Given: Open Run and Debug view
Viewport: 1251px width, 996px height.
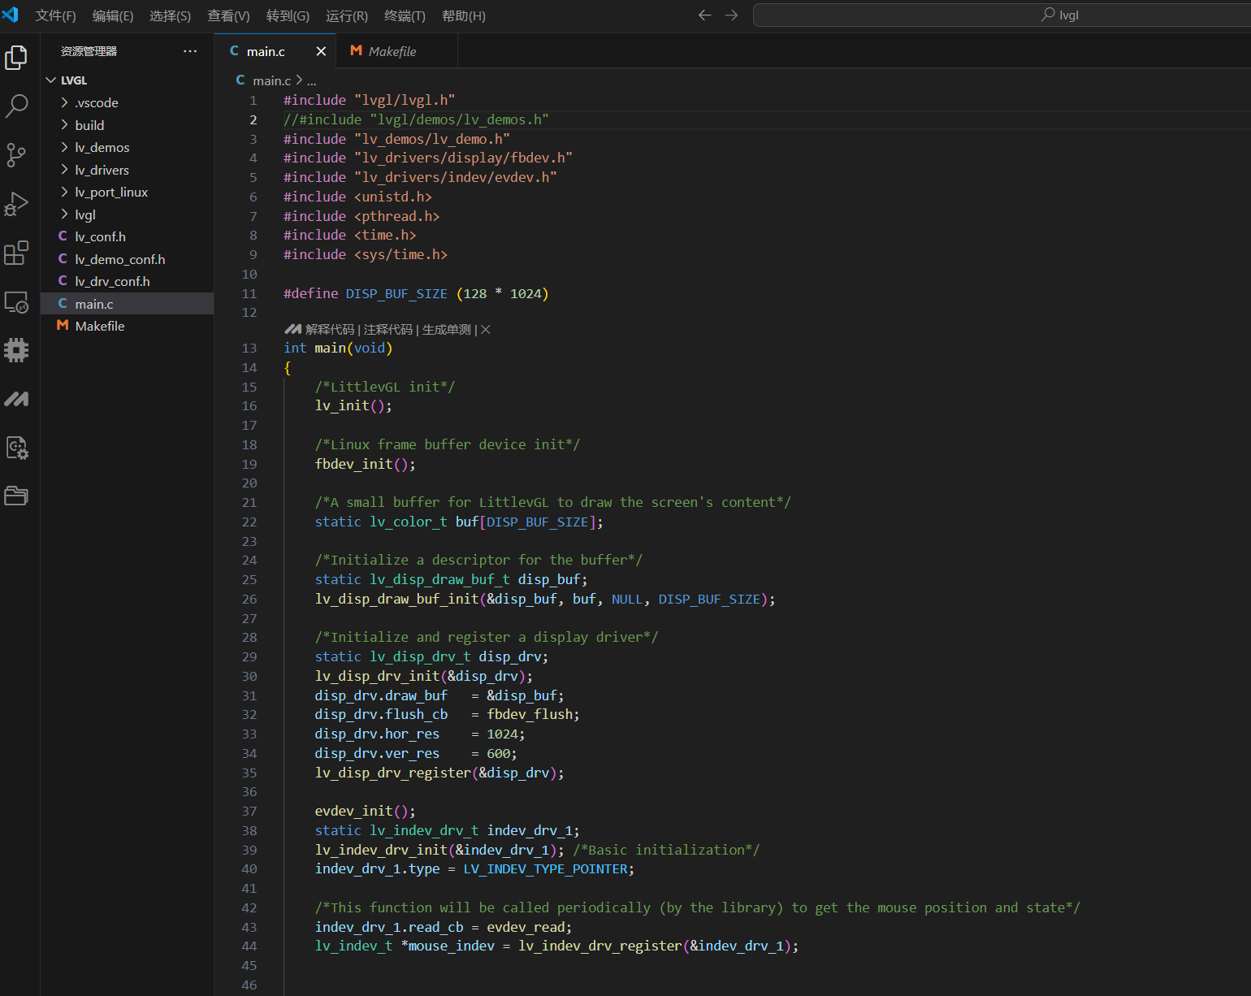Looking at the screenshot, I should click(x=16, y=204).
